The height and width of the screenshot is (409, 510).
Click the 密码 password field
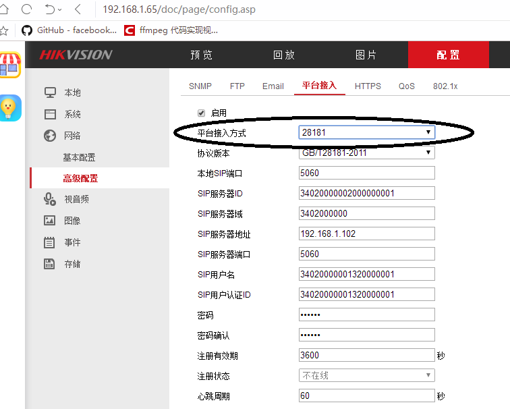tap(366, 315)
